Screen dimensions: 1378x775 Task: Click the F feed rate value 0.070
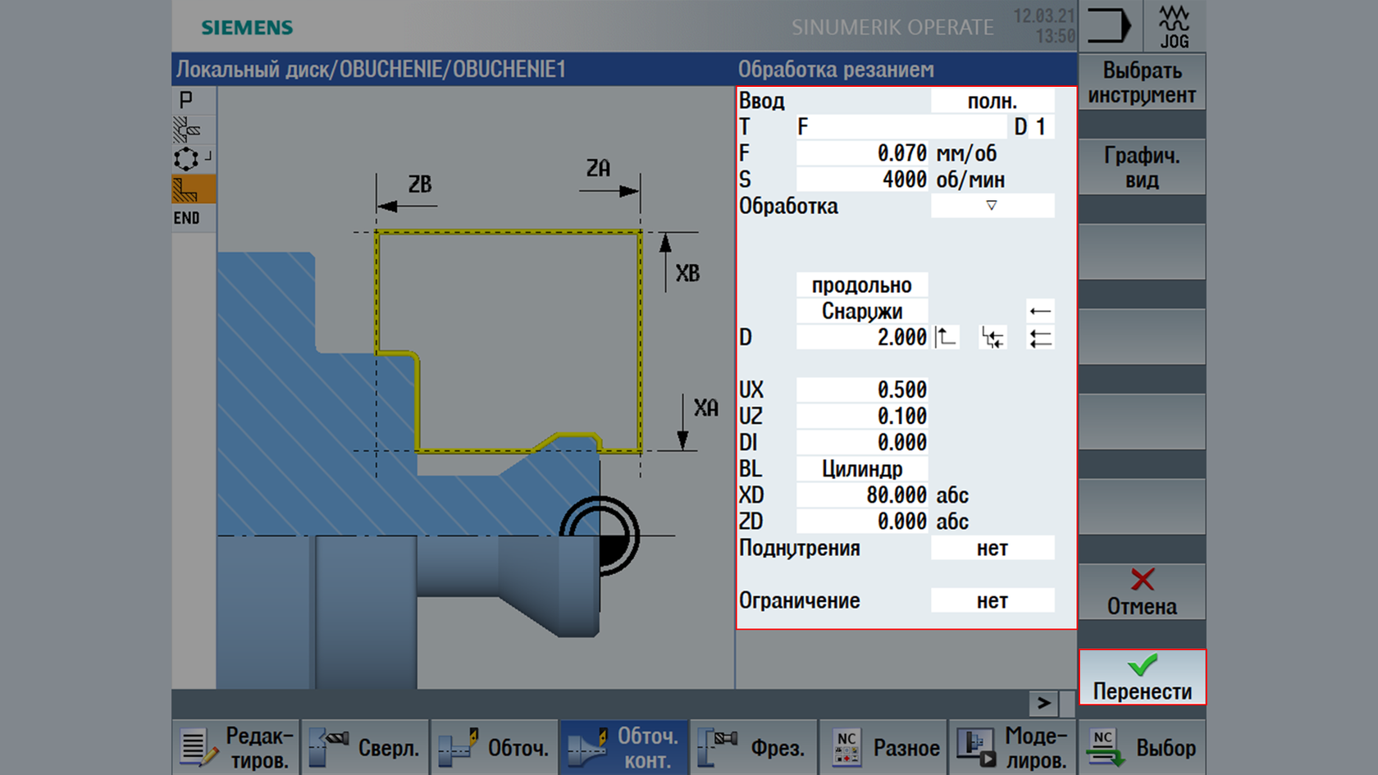[x=862, y=153]
